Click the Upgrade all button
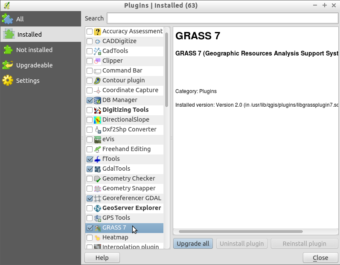This screenshot has width=340, height=265. (x=193, y=244)
